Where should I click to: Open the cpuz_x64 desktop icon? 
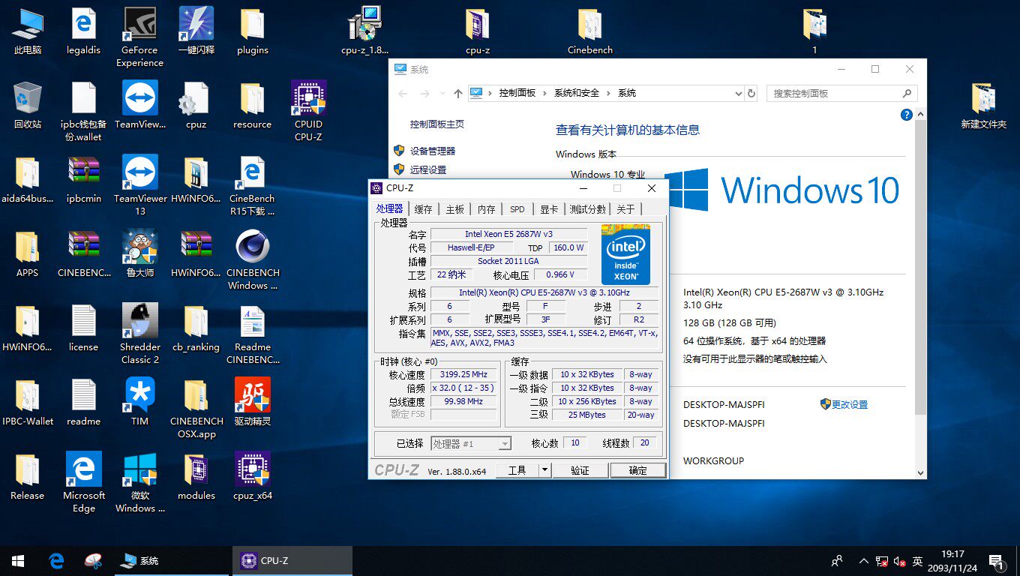click(253, 477)
